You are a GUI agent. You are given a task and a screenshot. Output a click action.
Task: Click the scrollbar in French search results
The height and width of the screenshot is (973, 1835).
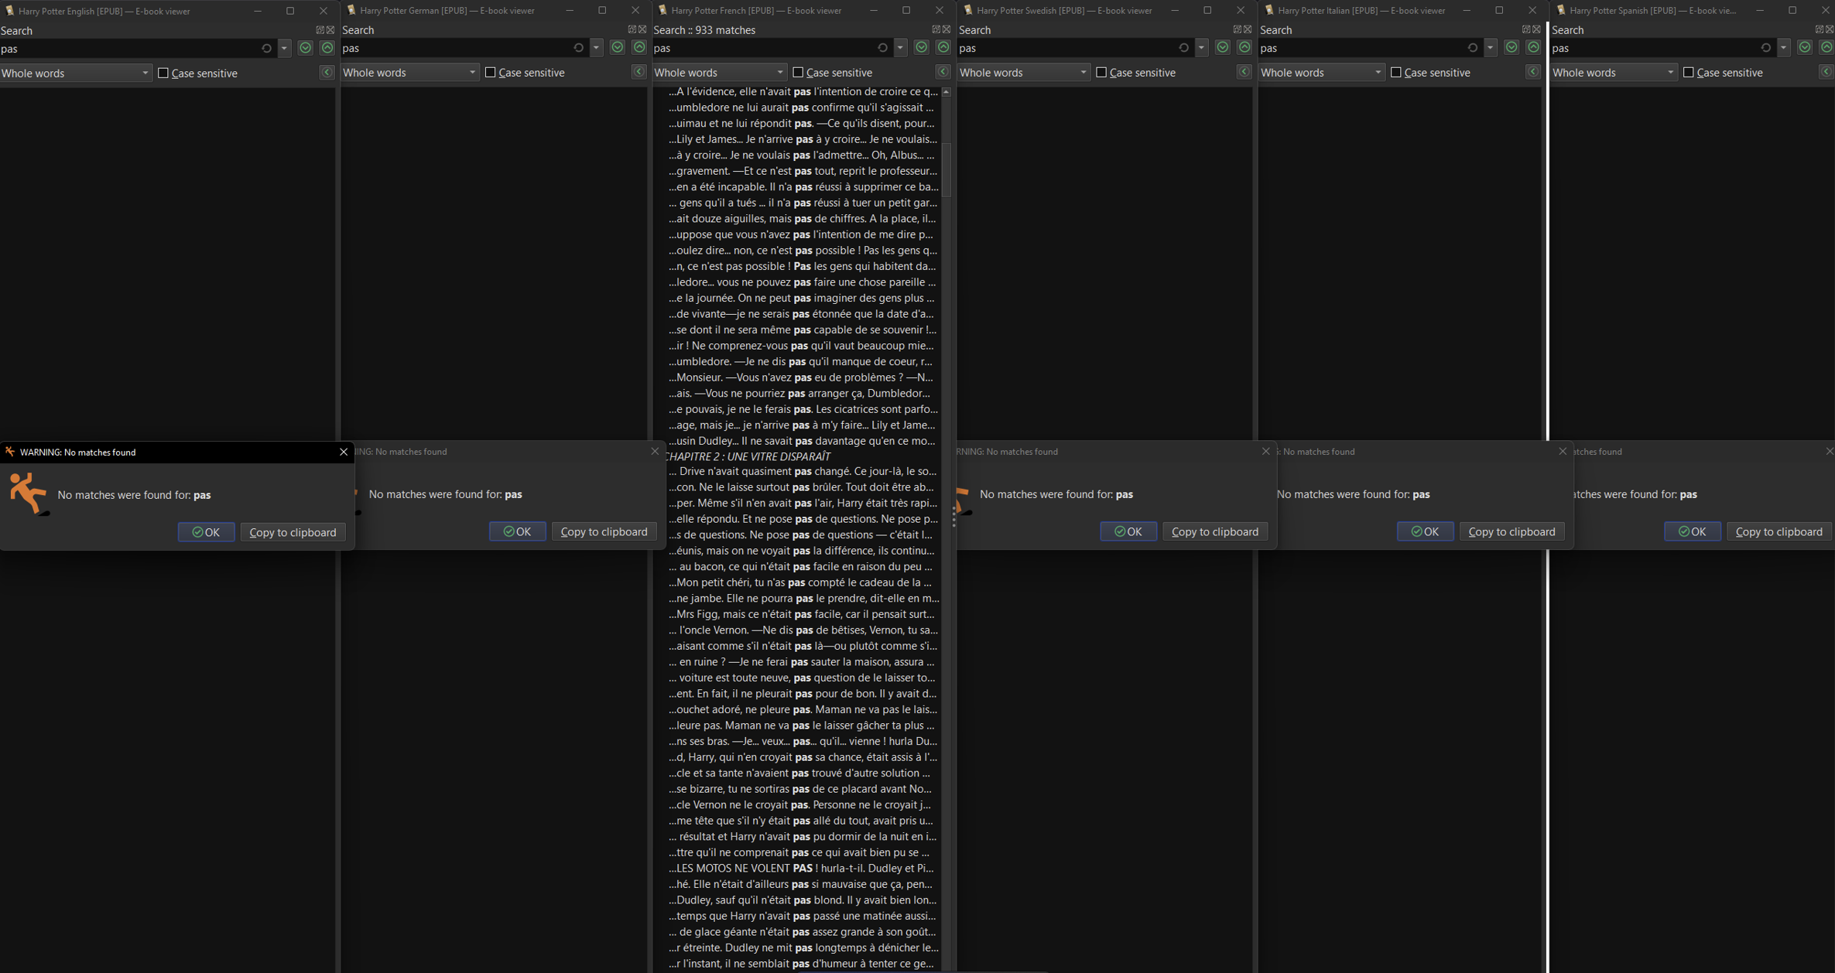pos(946,170)
